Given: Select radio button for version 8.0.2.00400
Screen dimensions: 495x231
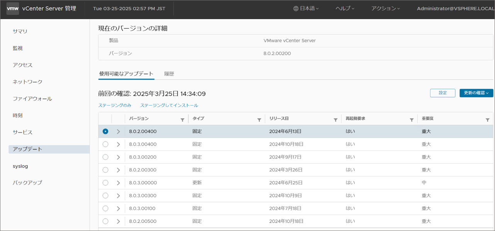Looking at the screenshot, I should [105, 131].
